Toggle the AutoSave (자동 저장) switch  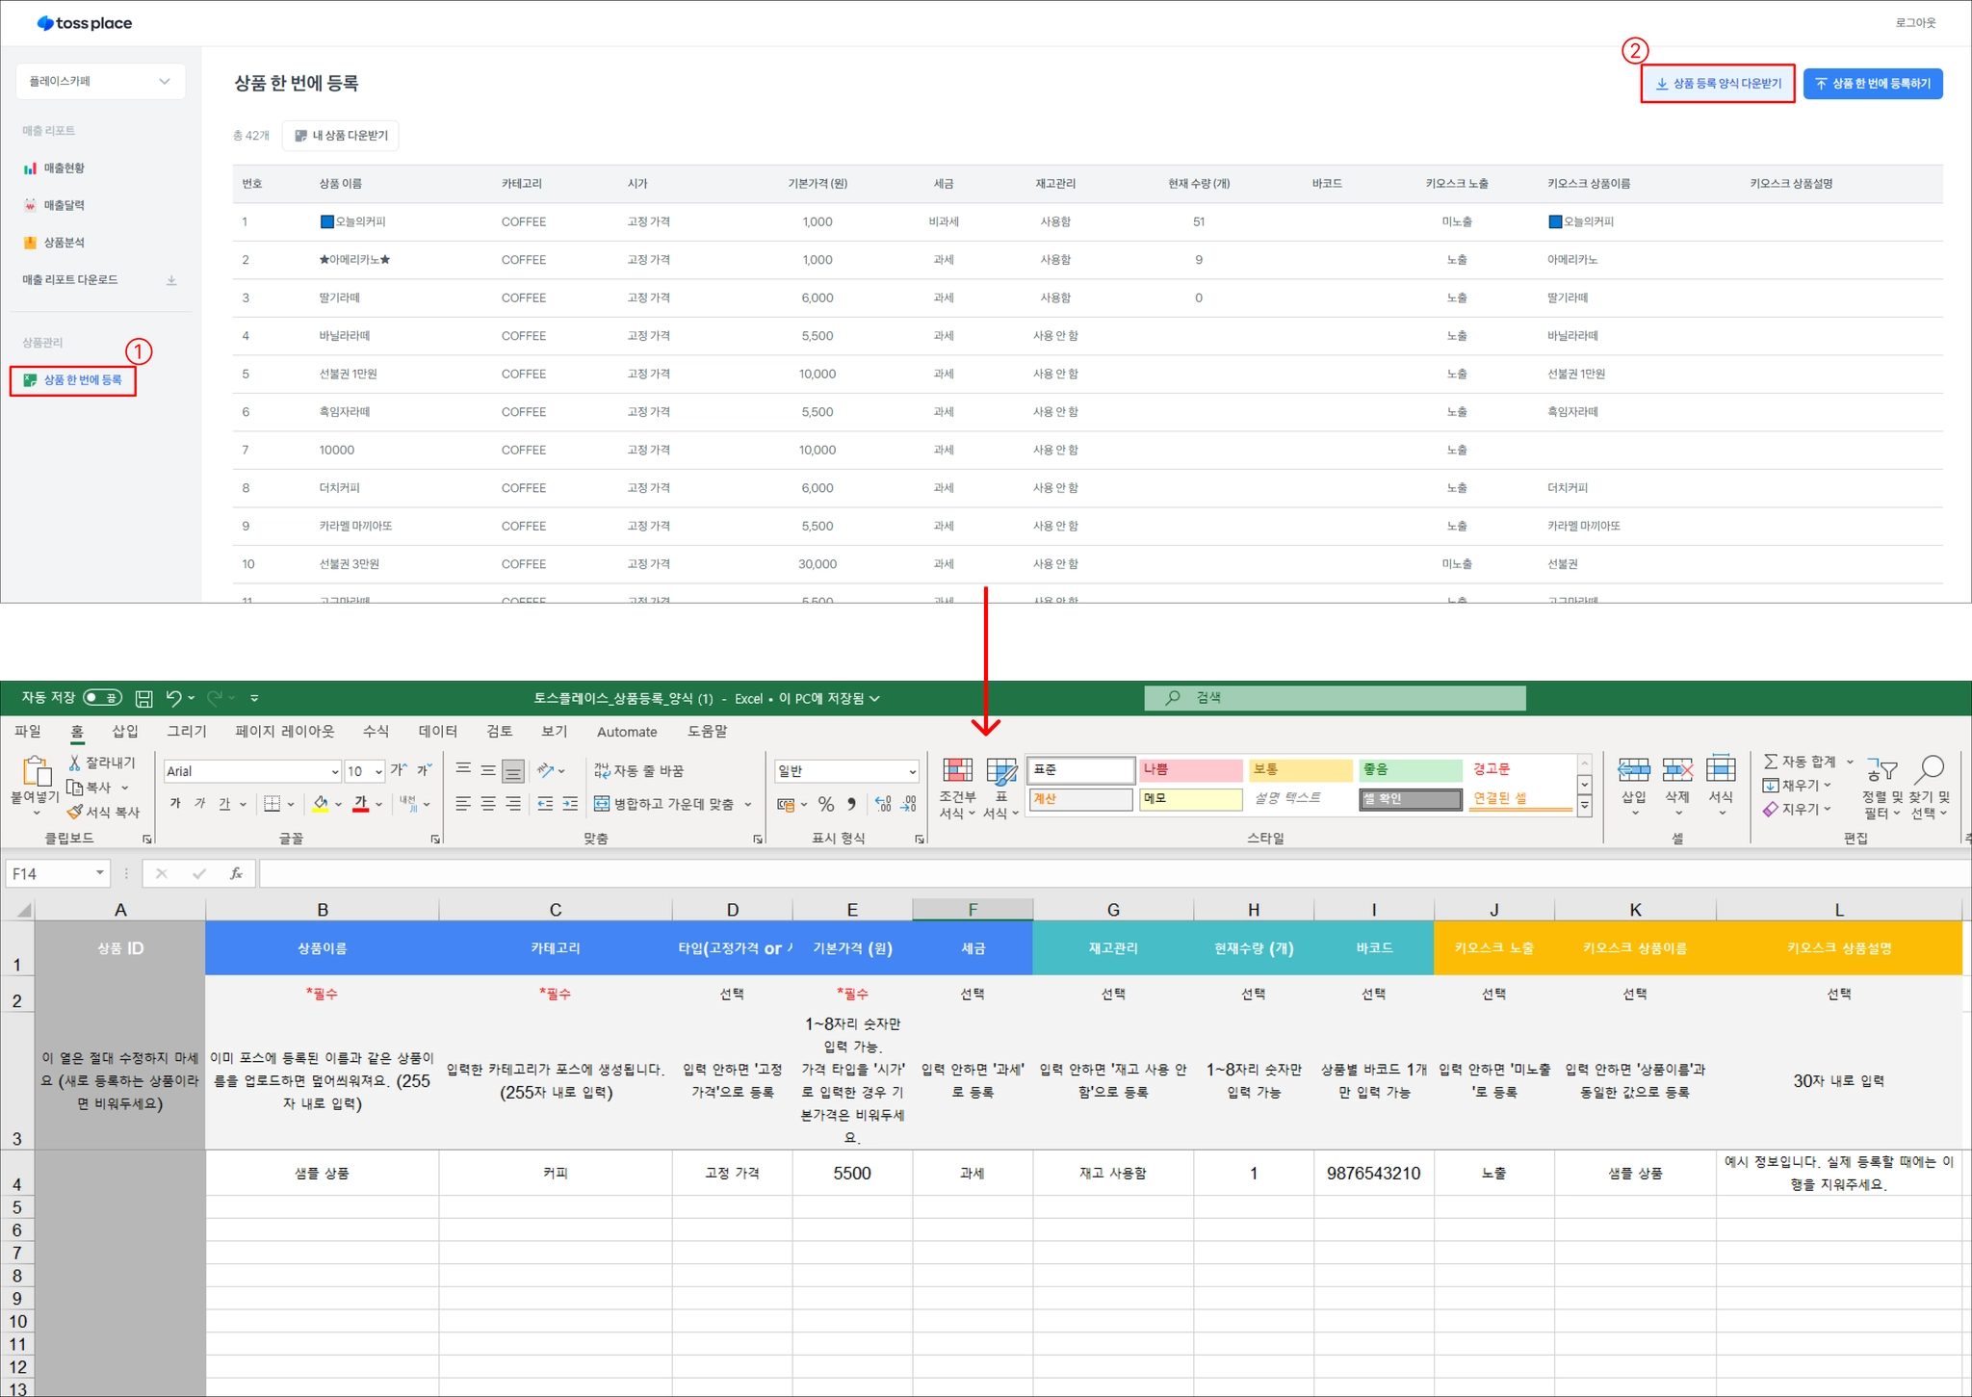click(x=102, y=697)
